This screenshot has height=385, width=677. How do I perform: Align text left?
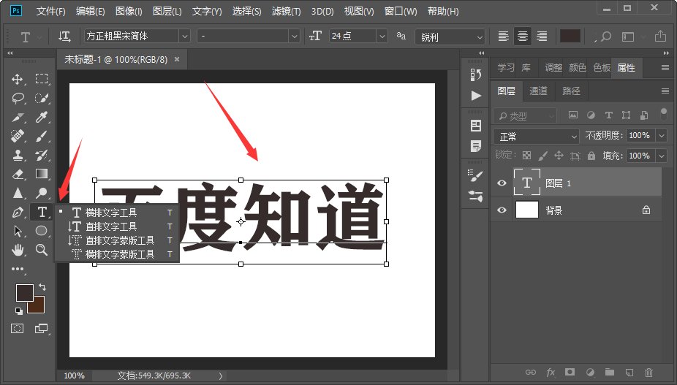click(x=504, y=37)
